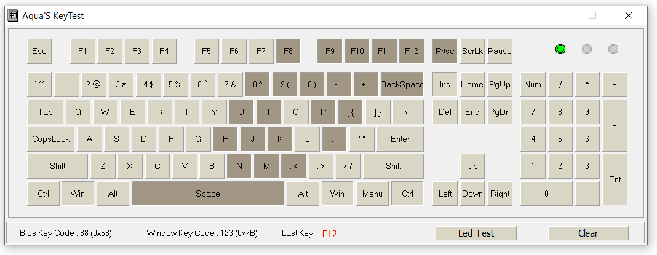
Task: Click the Menu key in bottom row
Action: click(x=372, y=194)
